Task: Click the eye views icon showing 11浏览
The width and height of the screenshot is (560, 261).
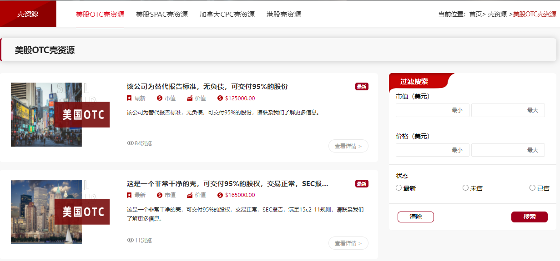Action: coord(130,240)
